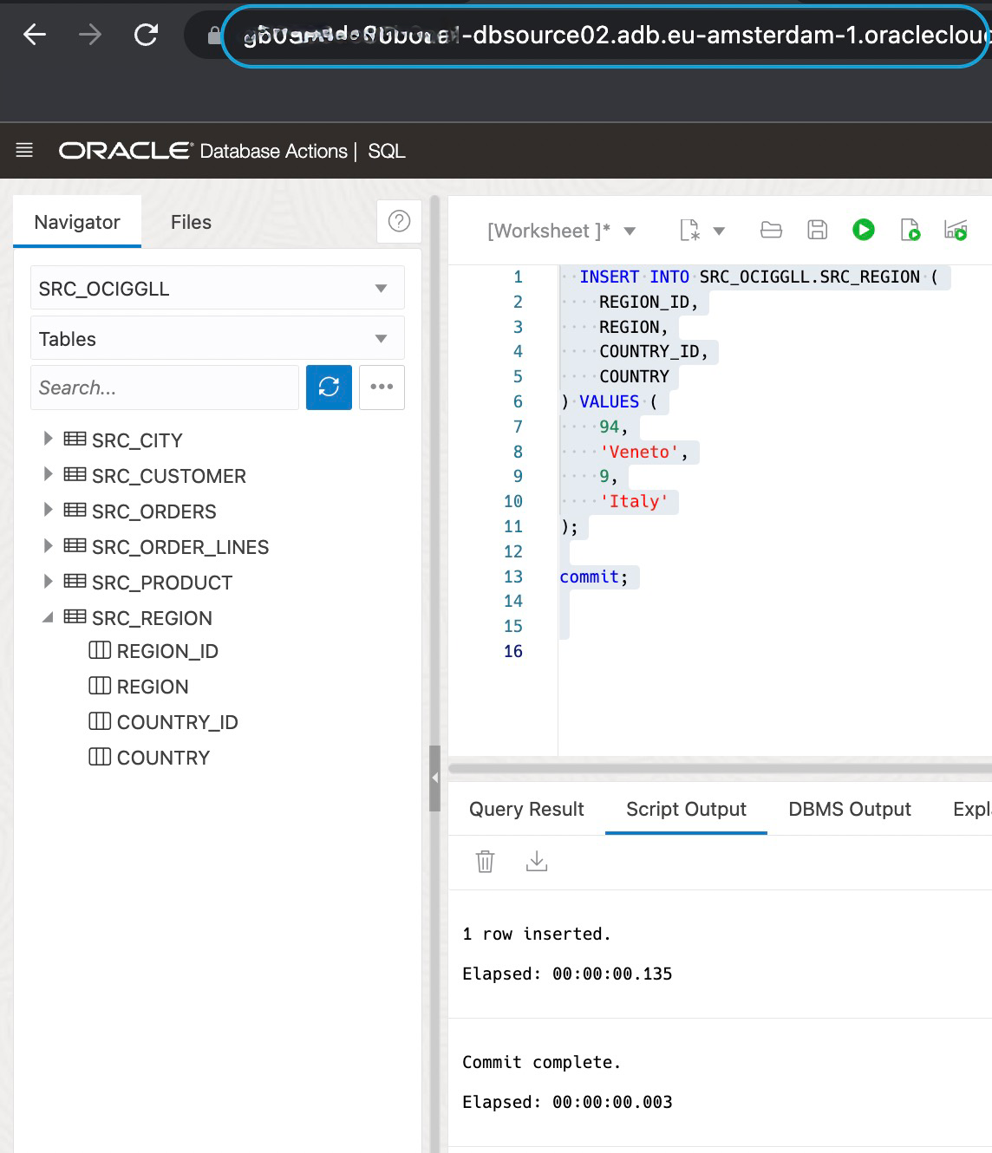992x1153 pixels.
Task: Open the navigator more options menu
Action: [382, 387]
